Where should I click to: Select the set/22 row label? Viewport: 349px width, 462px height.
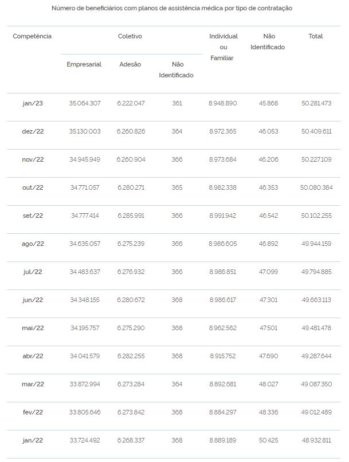tap(33, 216)
